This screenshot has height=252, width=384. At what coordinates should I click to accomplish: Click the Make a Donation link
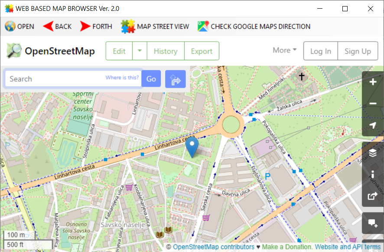(x=287, y=247)
